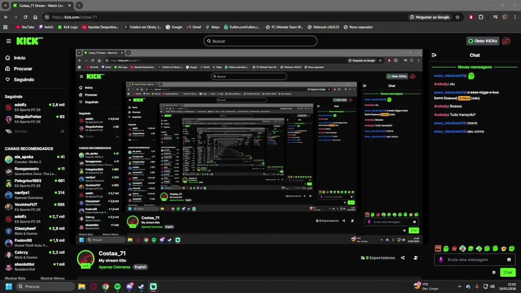Click the Chrome home button
The image size is (521, 293).
(35, 17)
